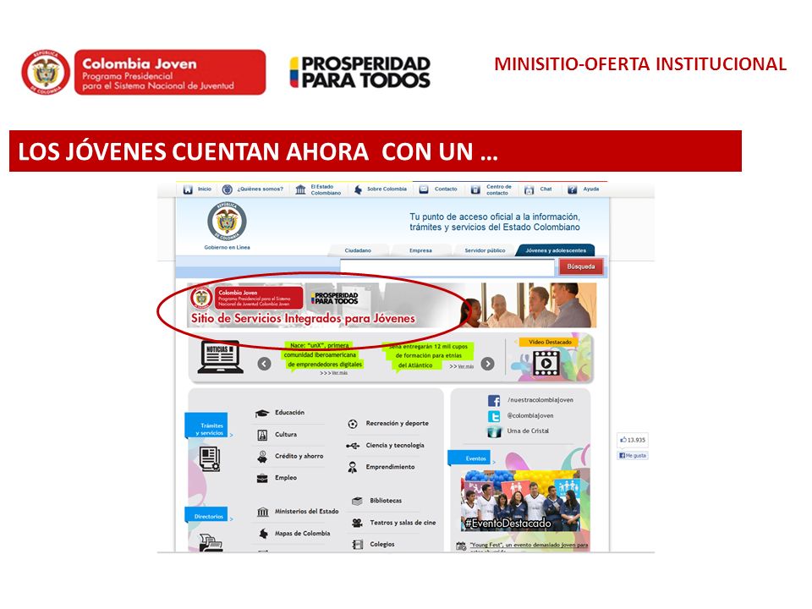Click Sitio de Servicios Integrados para Jóvenes
812x609 pixels.
(303, 319)
